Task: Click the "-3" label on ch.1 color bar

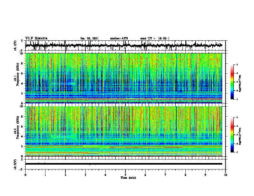Action: [236, 64]
